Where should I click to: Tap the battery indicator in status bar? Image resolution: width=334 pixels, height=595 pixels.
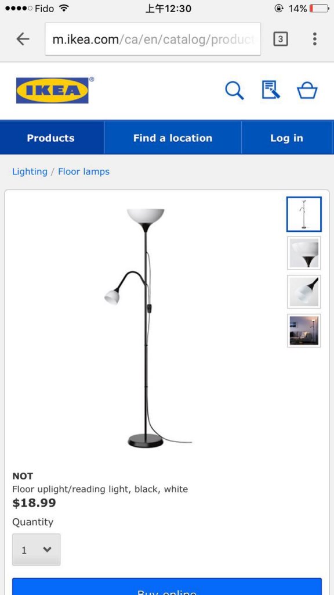(x=319, y=8)
